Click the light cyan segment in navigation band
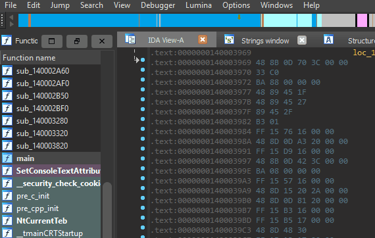Viewport: 375px width, 238px height. point(280,20)
